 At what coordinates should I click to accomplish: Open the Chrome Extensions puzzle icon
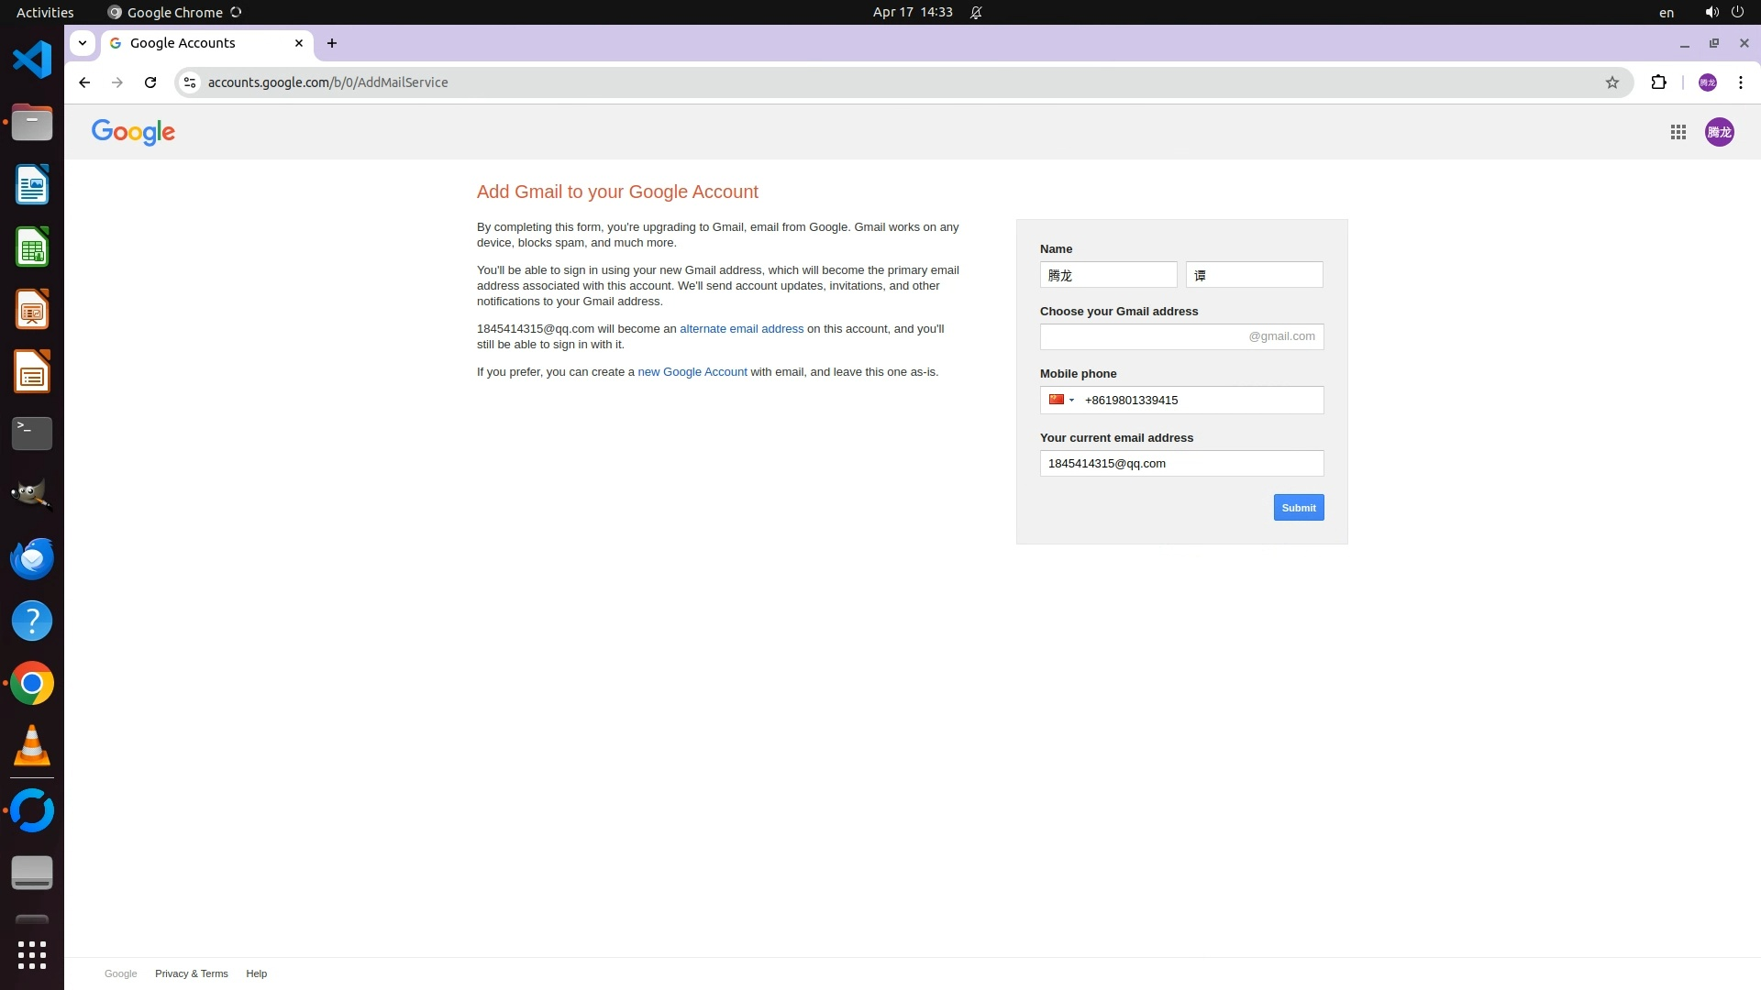pyautogui.click(x=1658, y=82)
